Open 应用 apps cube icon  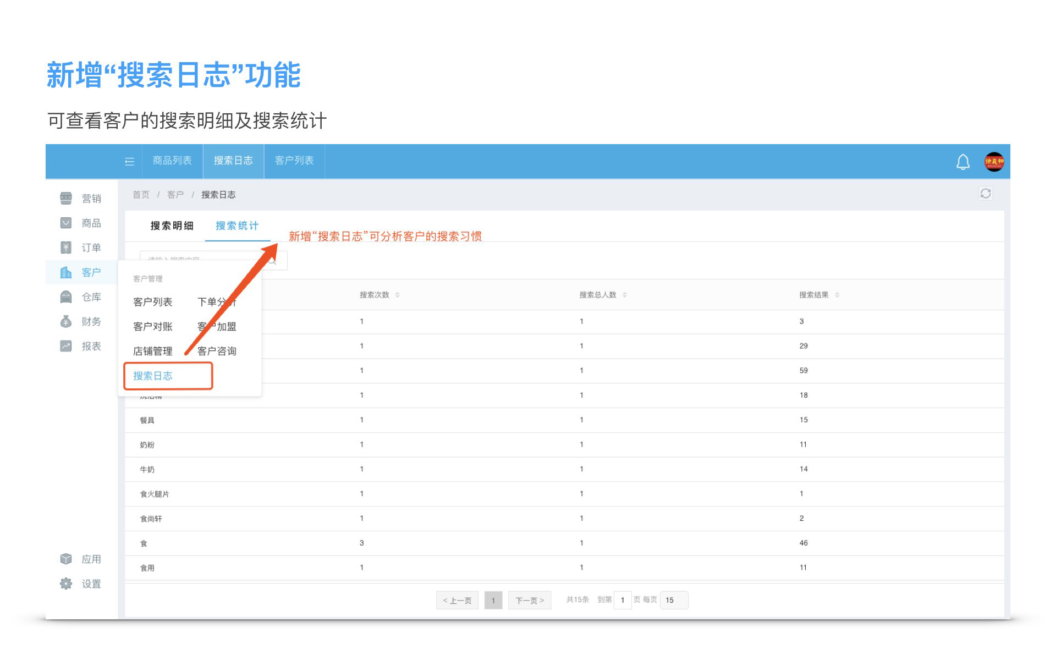point(66,559)
